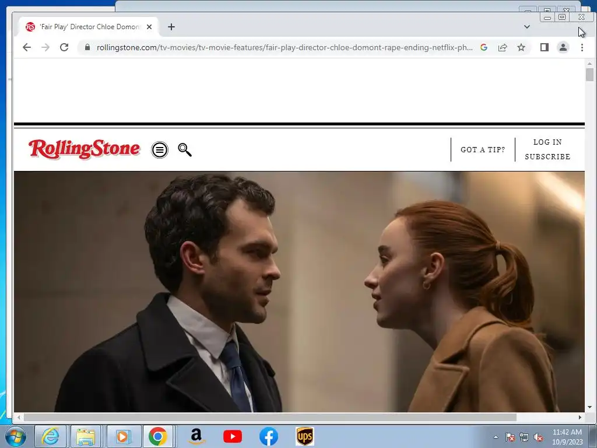Reload the Rolling Stone page
Viewport: 597px width, 448px height.
[64, 47]
